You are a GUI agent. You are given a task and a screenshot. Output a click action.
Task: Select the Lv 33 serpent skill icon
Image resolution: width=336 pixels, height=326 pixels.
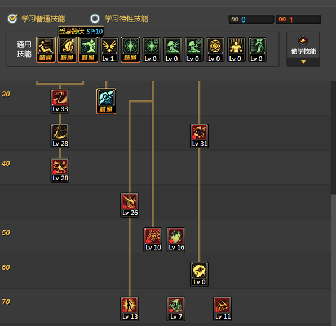coord(60,101)
